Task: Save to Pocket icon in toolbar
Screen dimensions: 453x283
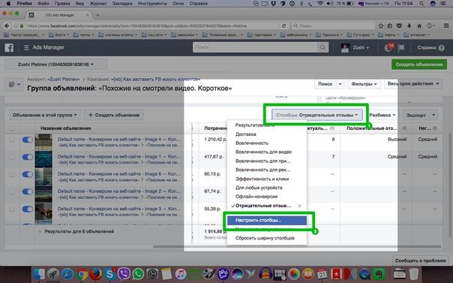Action: (399, 26)
